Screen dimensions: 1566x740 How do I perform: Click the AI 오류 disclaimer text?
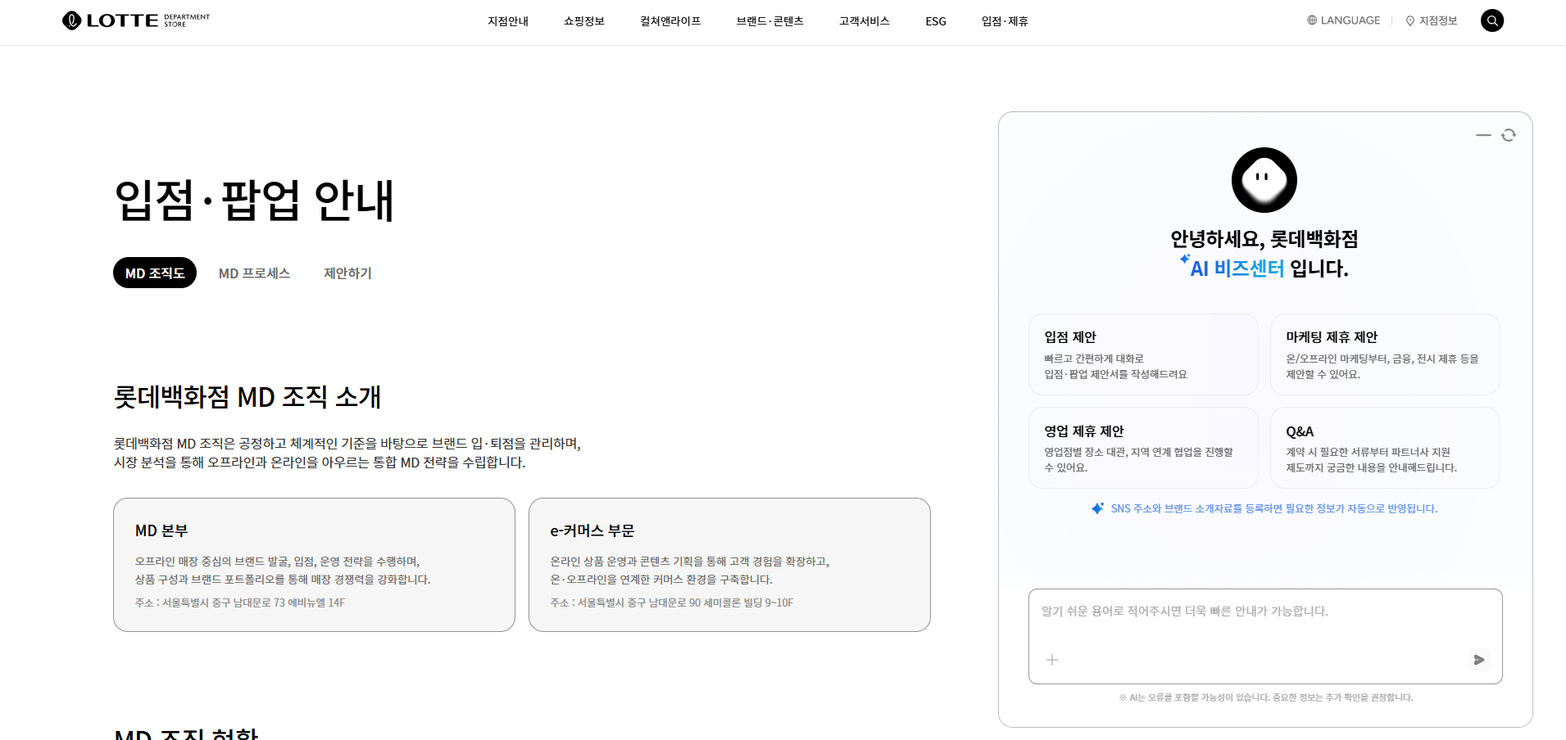click(1266, 697)
